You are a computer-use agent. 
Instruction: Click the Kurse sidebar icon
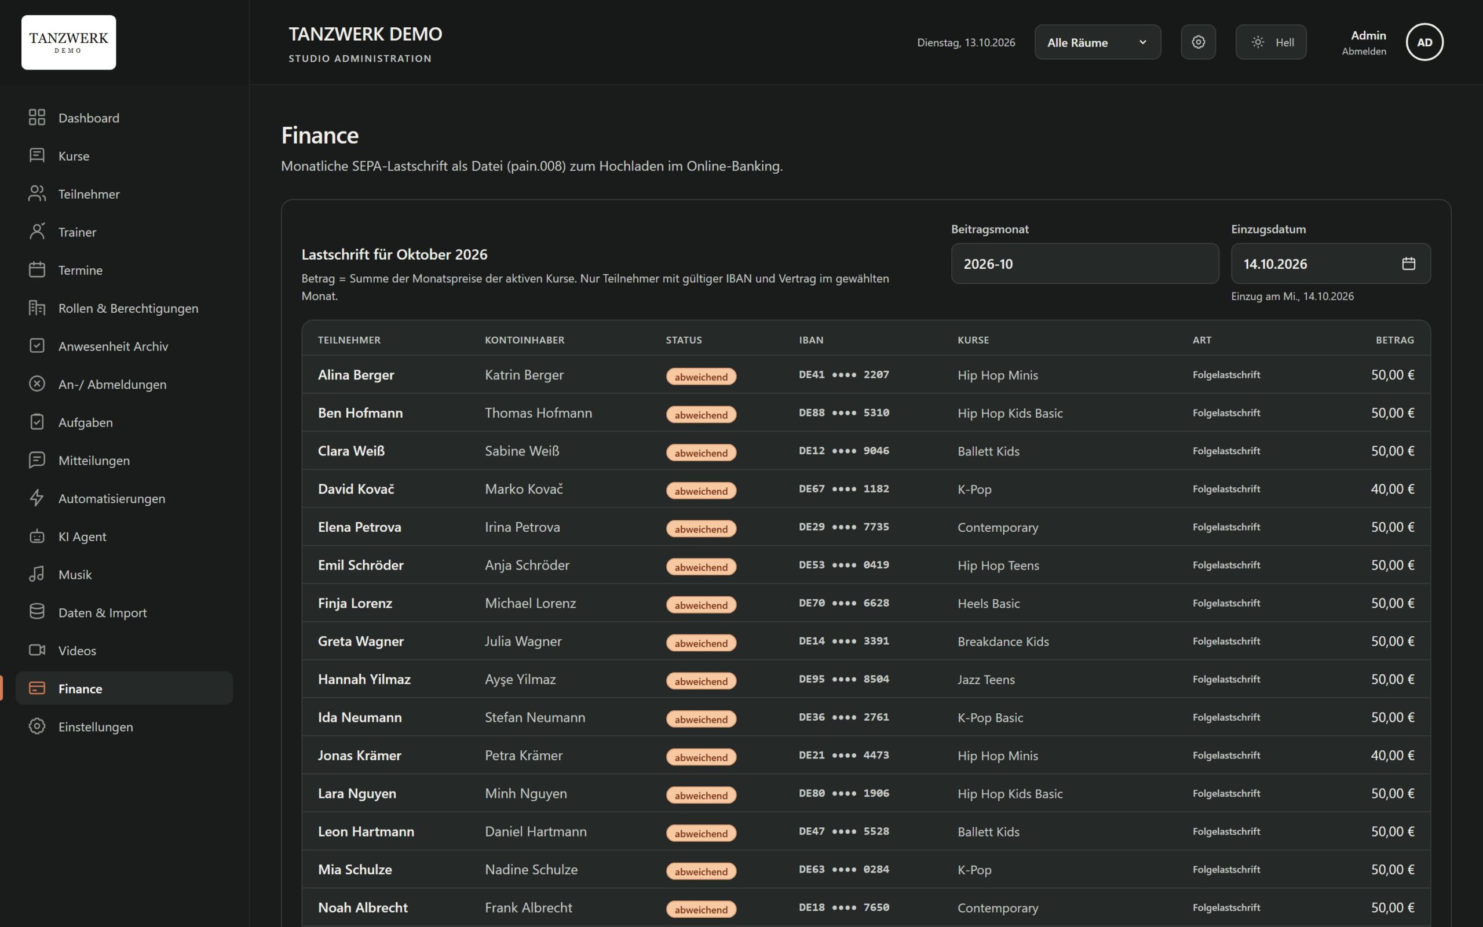pos(36,155)
